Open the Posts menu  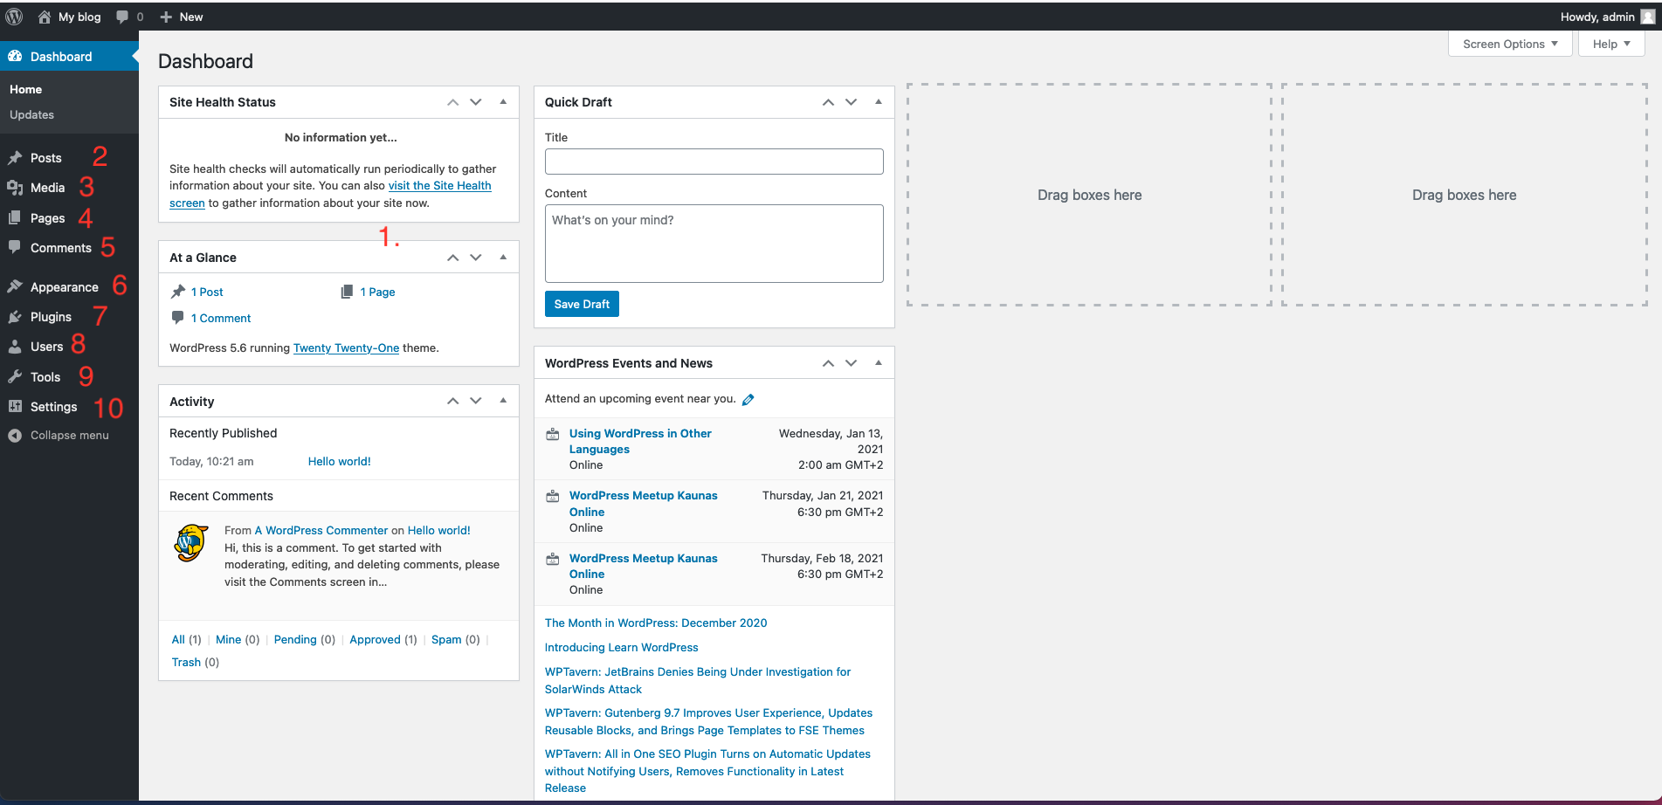[x=46, y=158]
